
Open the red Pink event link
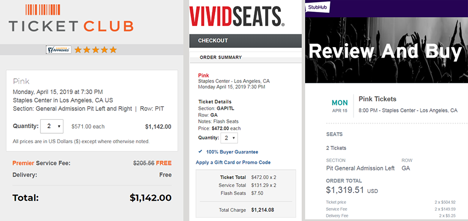203,75
